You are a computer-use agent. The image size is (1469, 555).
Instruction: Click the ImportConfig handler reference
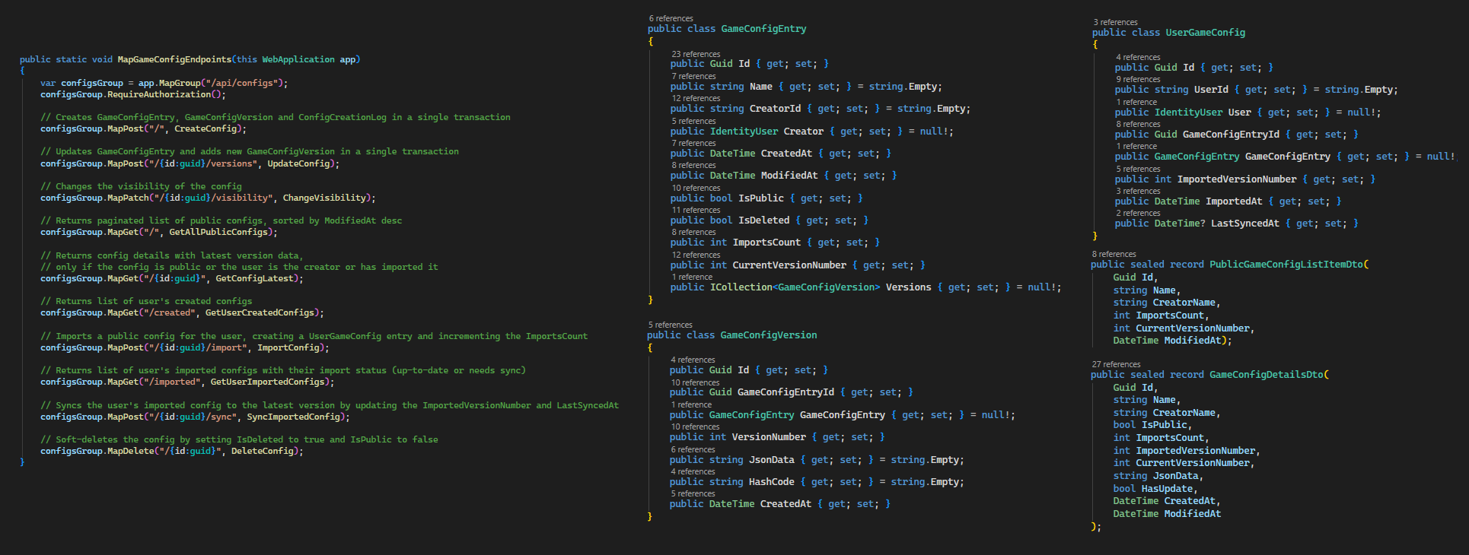tap(288, 347)
